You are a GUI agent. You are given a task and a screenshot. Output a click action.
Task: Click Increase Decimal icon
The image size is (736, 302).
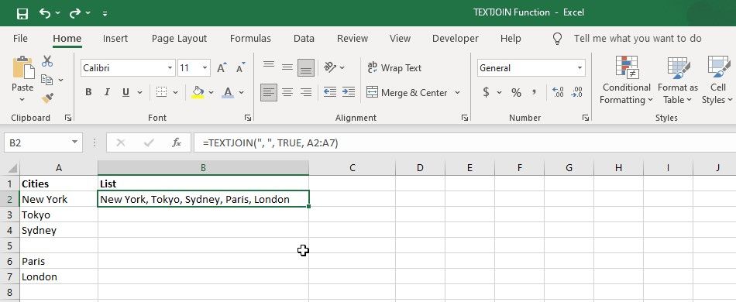click(558, 92)
